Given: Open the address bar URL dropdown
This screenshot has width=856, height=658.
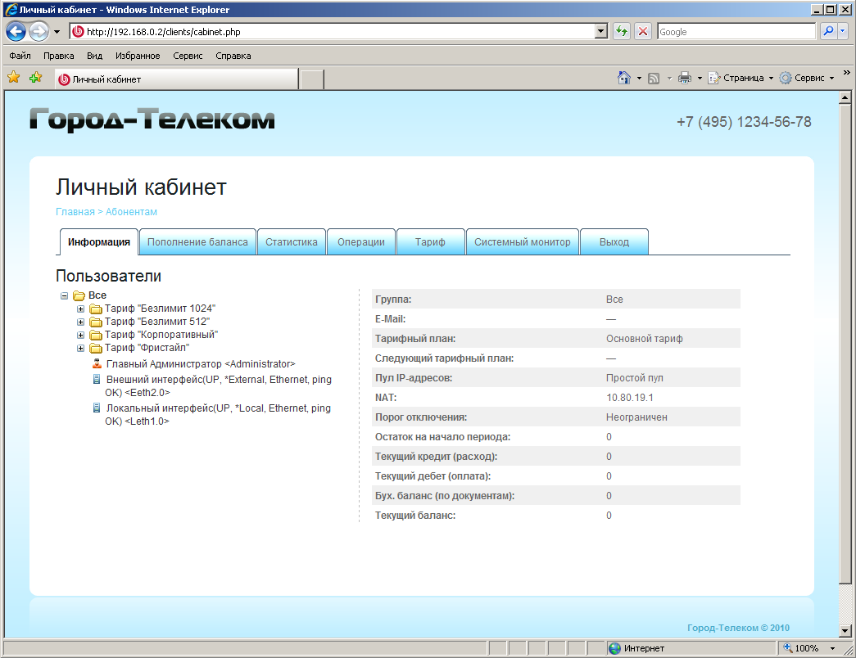Looking at the screenshot, I should [x=601, y=32].
